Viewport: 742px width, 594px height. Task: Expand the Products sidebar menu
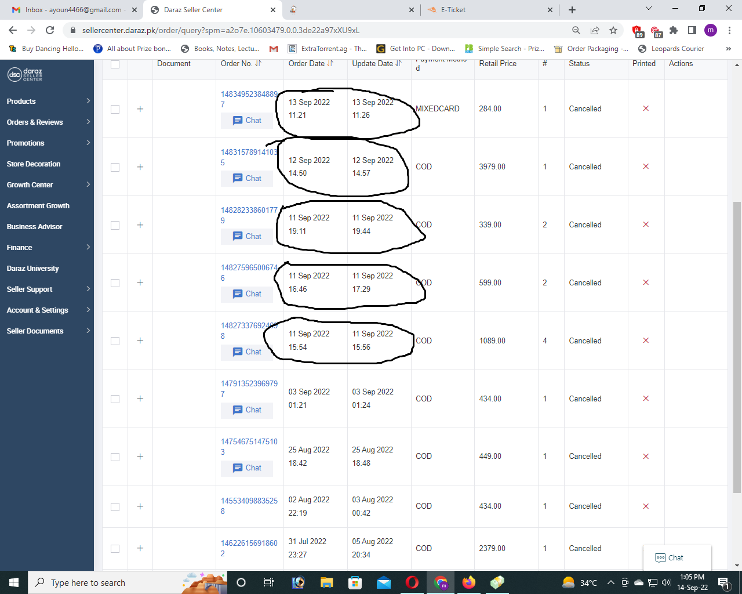pos(47,101)
